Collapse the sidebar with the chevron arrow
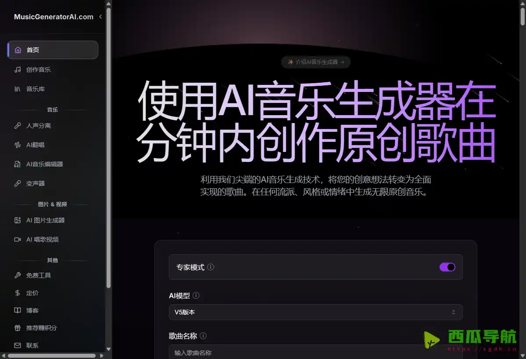The width and height of the screenshot is (526, 359). 100,16
